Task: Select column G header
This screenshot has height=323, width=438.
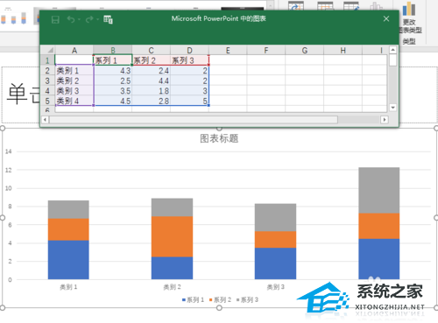Action: coord(305,51)
